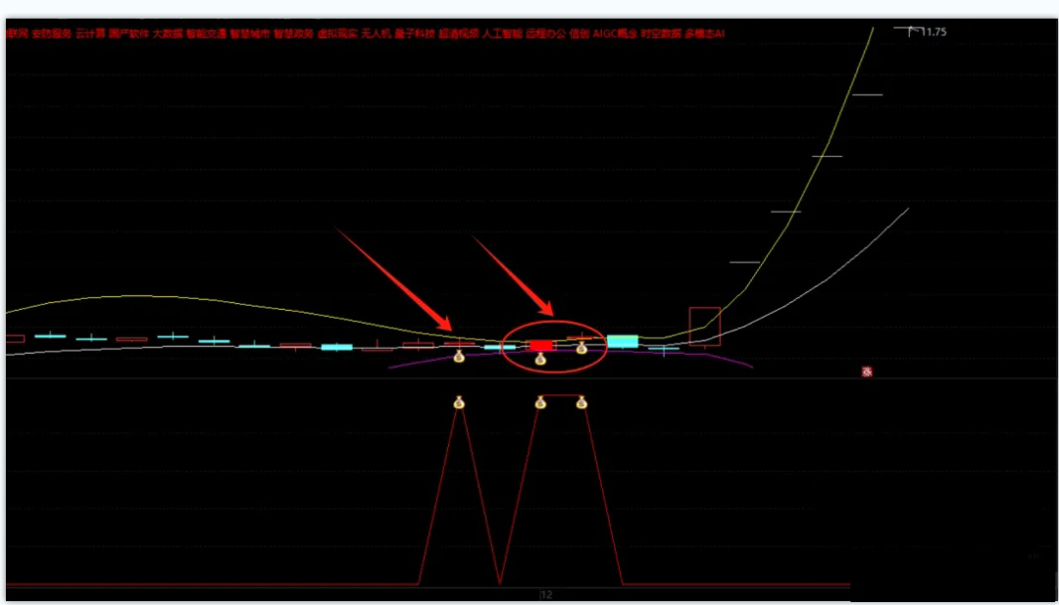Click the 12 date label on axis

click(x=547, y=595)
